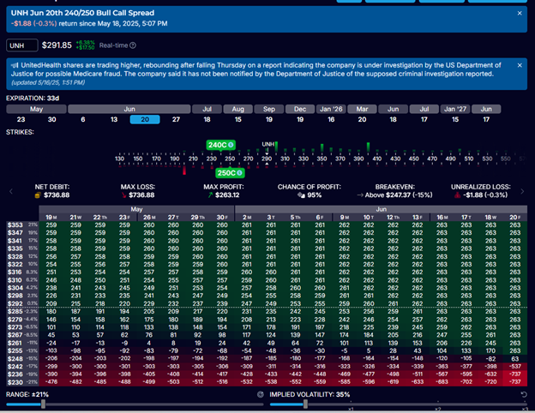Click the Breakeven Above $247.37 value

point(399,195)
